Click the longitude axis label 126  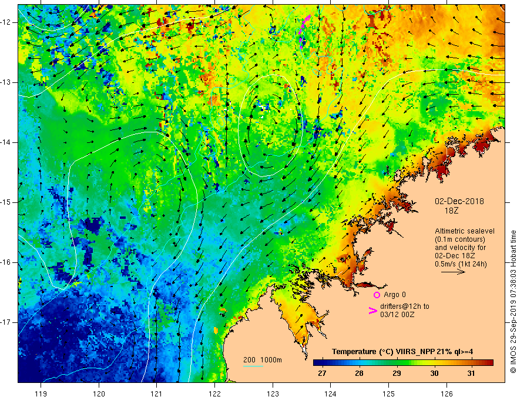coord(446,394)
